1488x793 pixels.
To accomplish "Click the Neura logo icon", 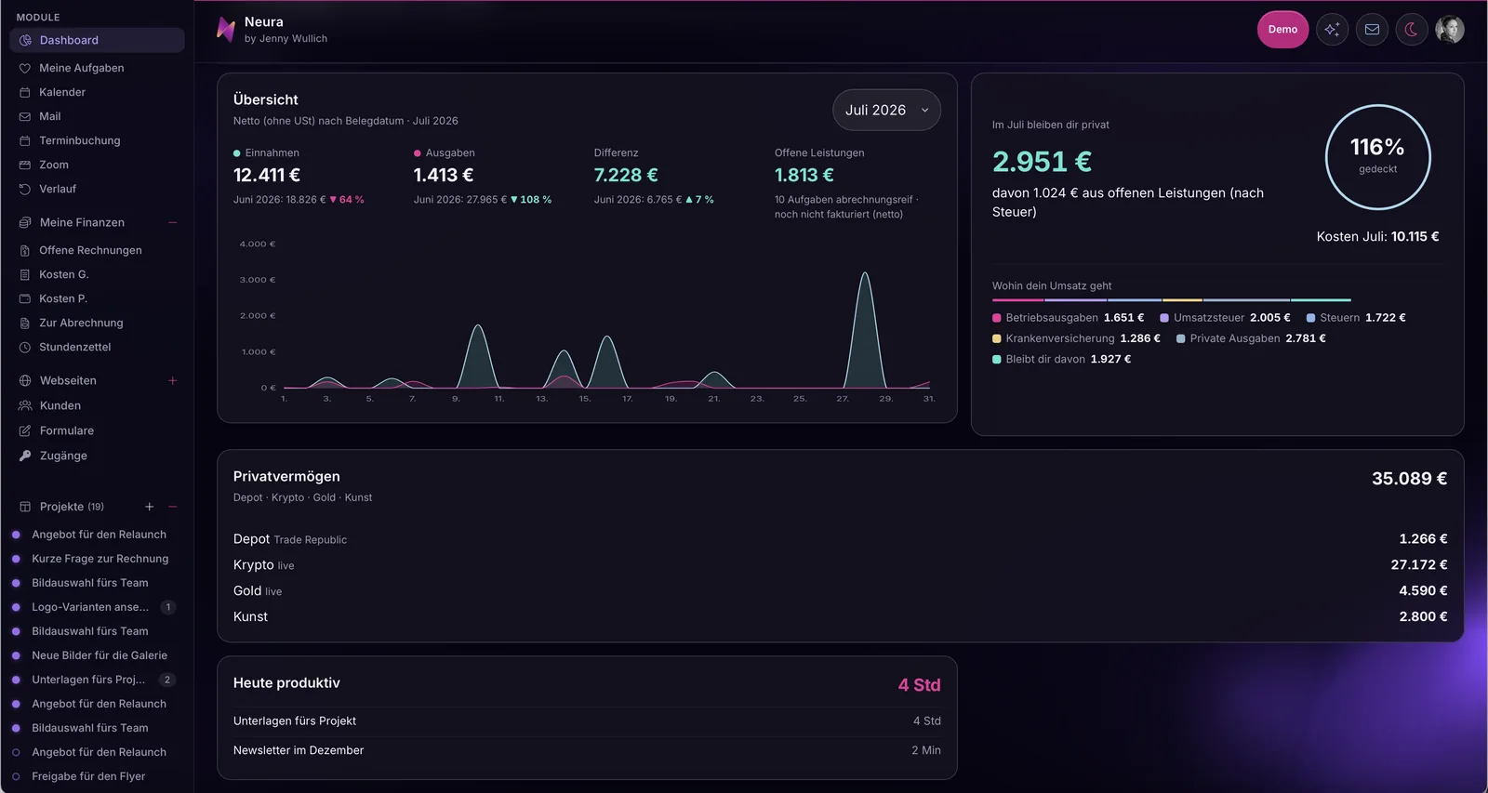I will pyautogui.click(x=225, y=29).
